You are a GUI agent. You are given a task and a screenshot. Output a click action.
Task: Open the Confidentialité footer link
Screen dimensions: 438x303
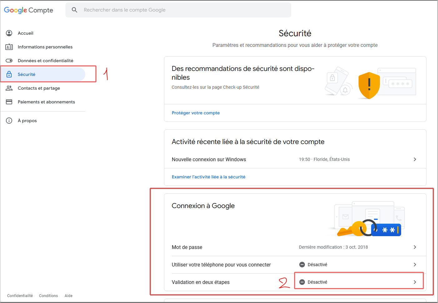[20, 296]
